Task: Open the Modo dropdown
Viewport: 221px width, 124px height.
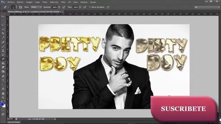Action: (36, 7)
